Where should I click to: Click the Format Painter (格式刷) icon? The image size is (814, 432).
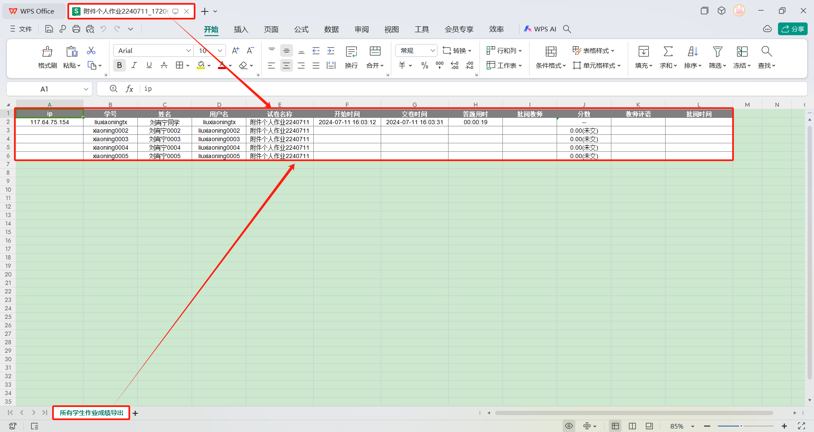47,52
